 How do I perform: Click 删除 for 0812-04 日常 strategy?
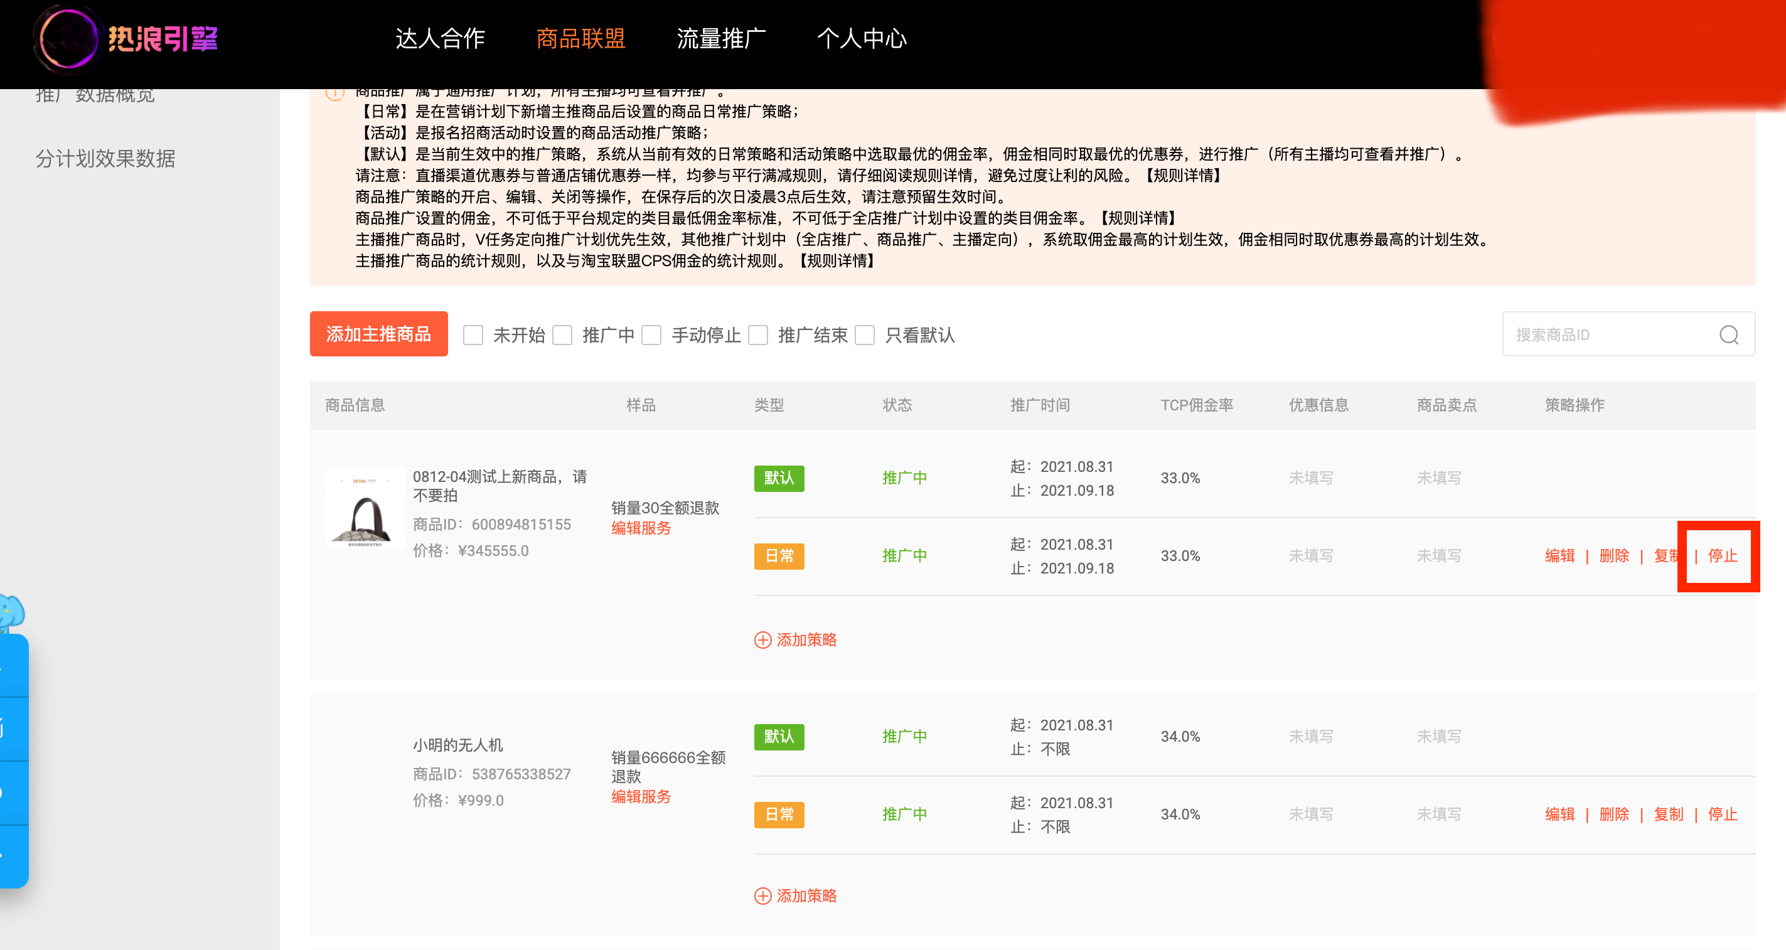pos(1614,556)
